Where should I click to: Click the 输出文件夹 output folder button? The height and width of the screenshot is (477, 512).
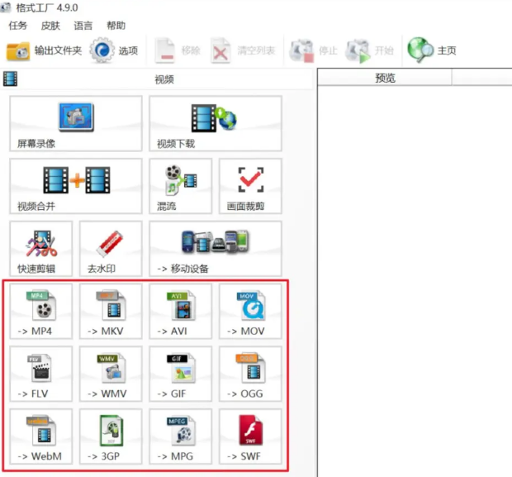(x=45, y=50)
